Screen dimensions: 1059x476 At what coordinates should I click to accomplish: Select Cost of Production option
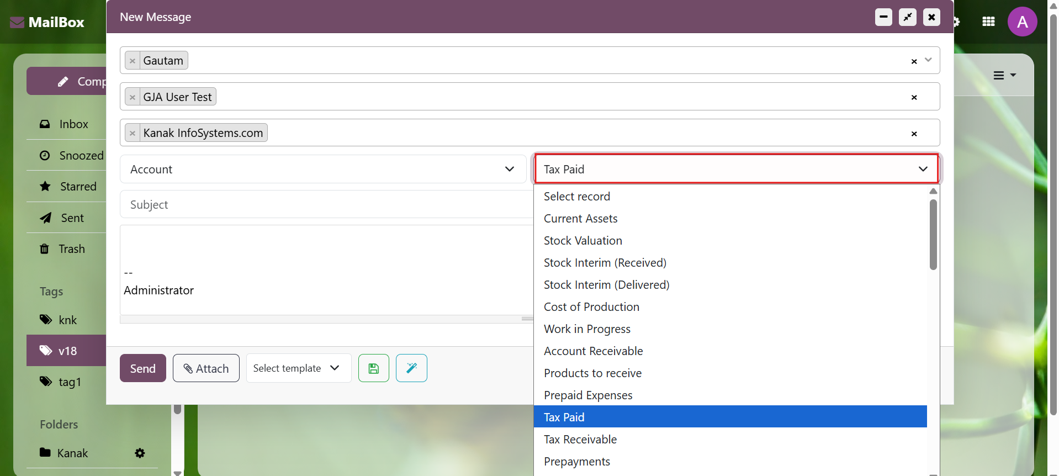click(x=730, y=307)
